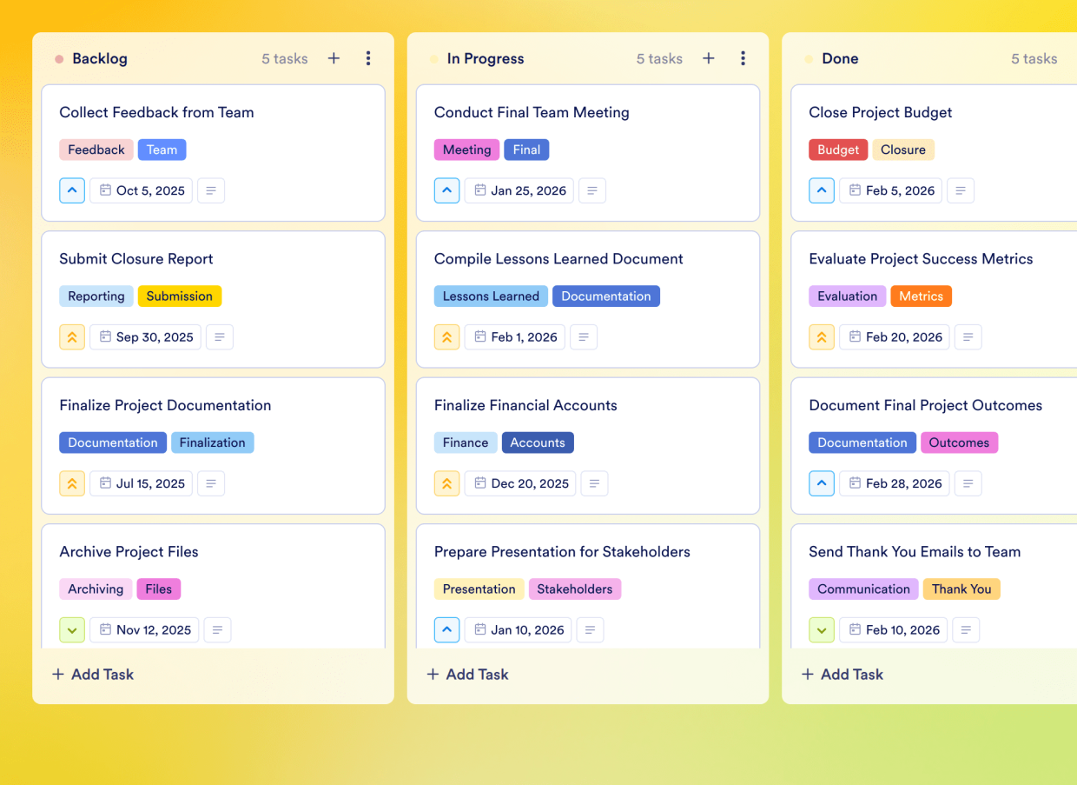Open the description icon on Conduct Final Team Meeting

(x=592, y=190)
